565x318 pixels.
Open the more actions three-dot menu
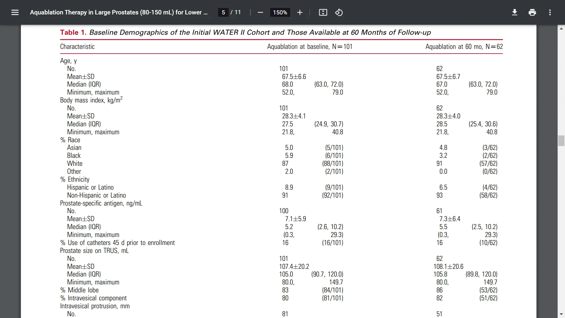pos(550,12)
